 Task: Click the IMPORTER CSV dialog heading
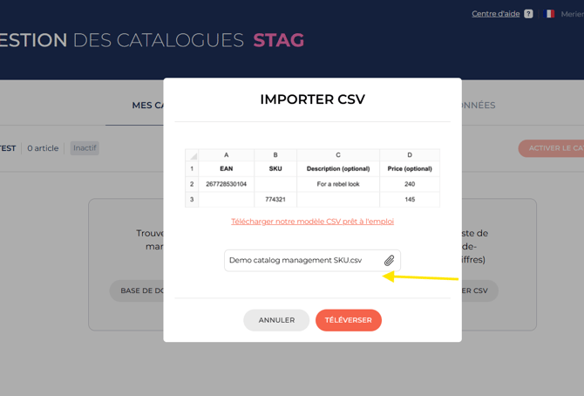coord(312,99)
